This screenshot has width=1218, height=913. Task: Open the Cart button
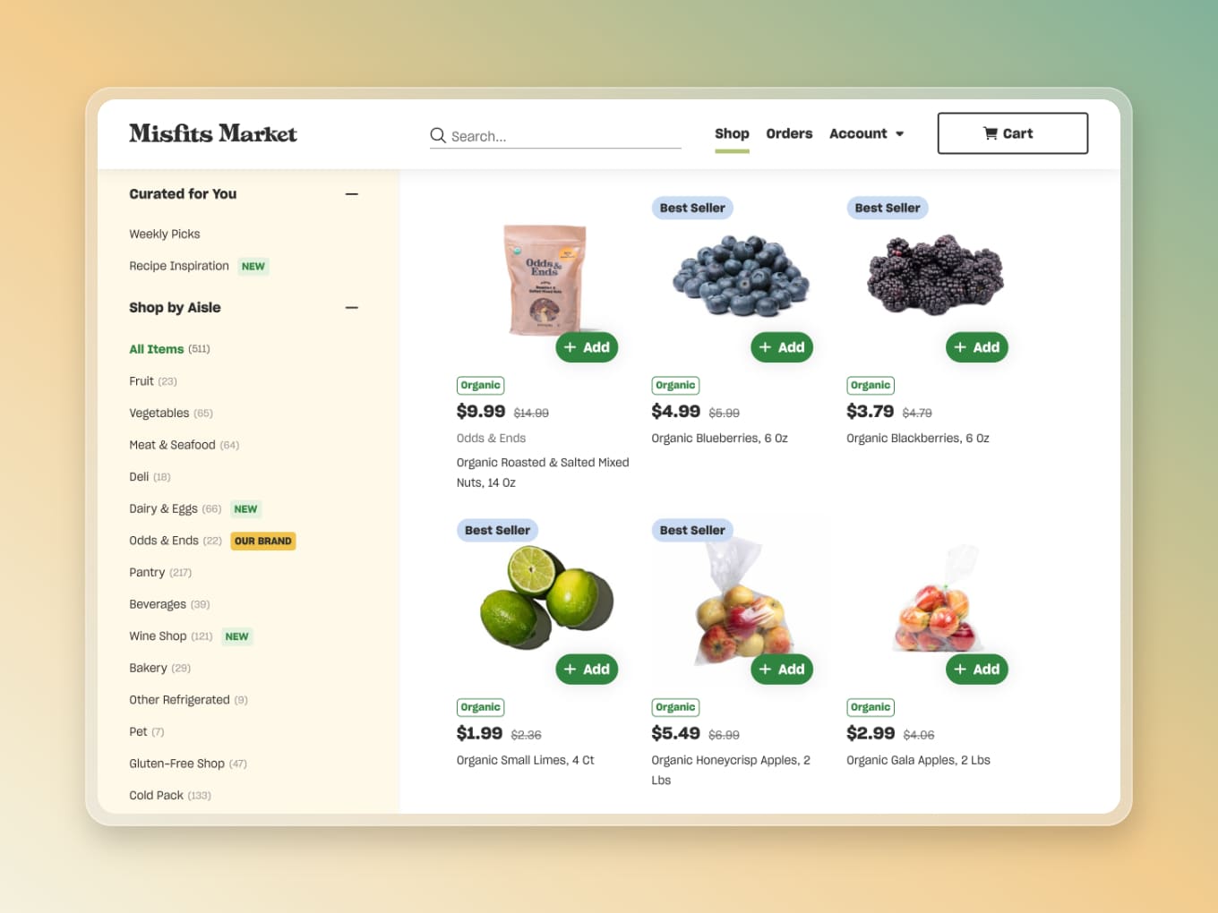1012,133
